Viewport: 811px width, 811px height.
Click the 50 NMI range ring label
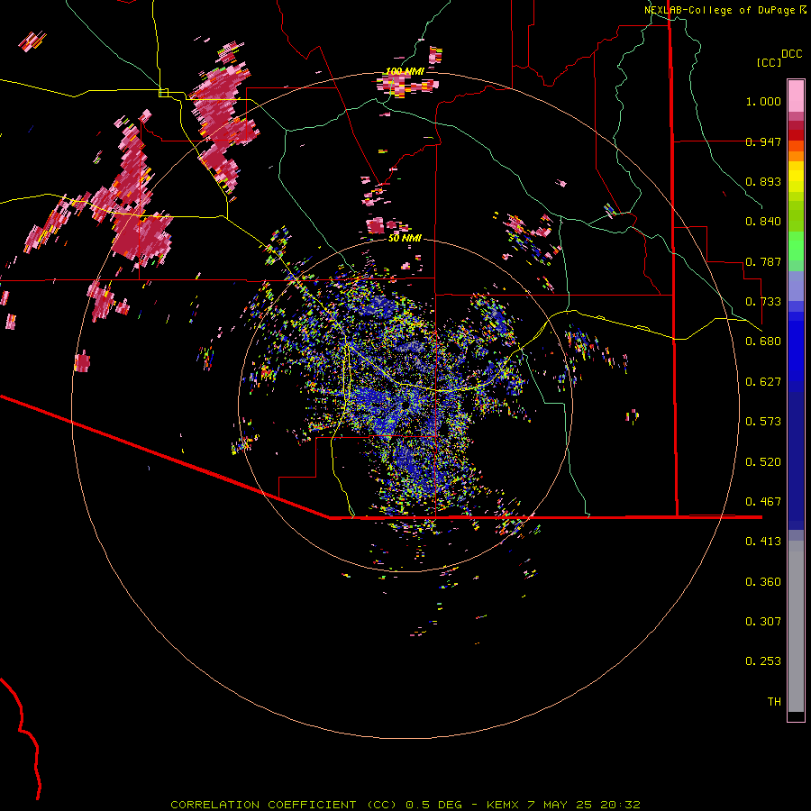point(405,239)
